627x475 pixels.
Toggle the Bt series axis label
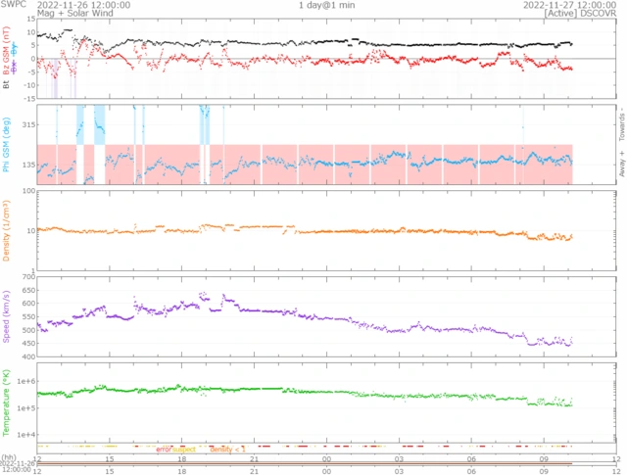8,85
